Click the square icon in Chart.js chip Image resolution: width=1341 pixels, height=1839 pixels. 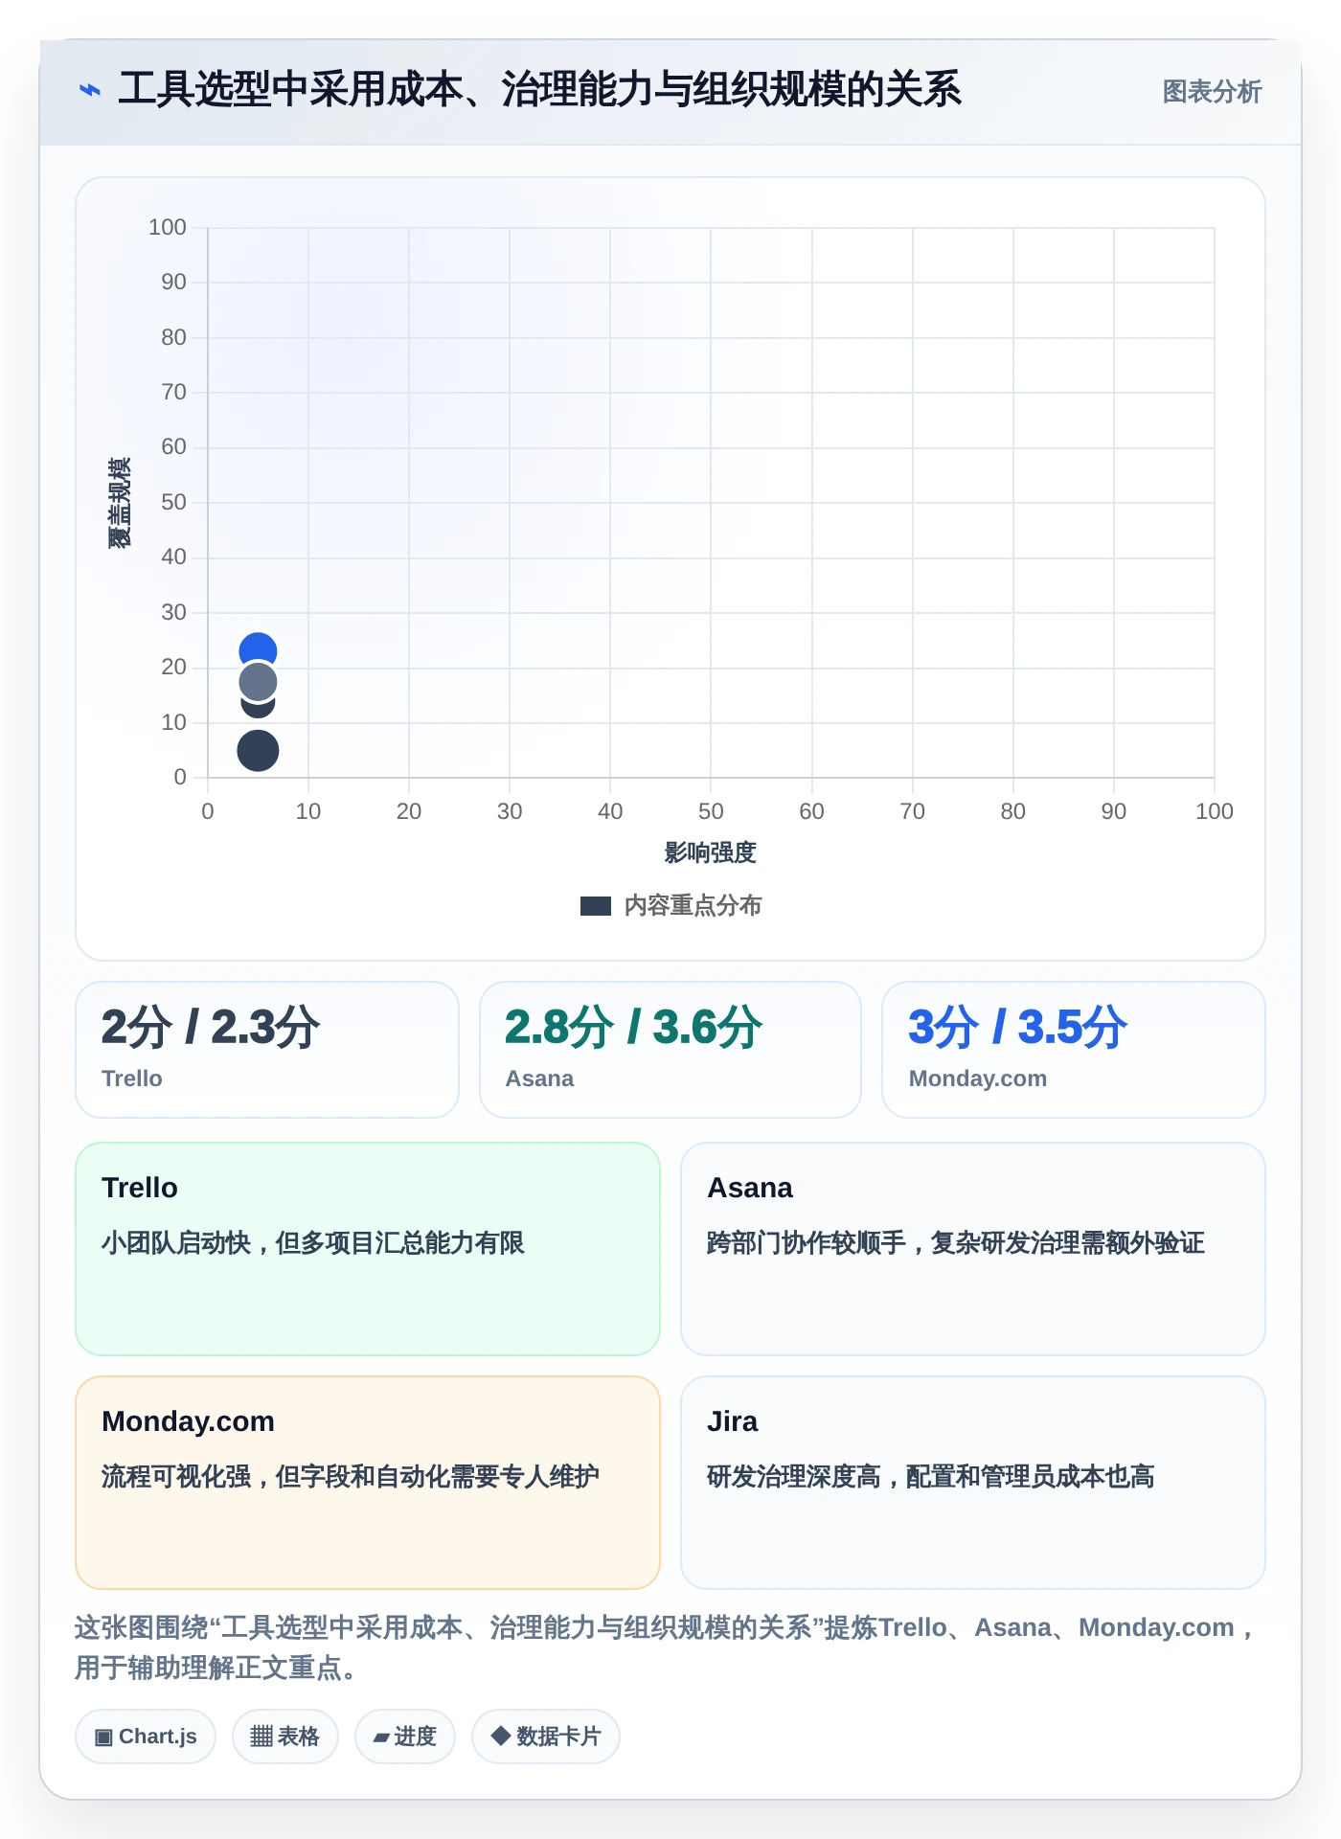(x=103, y=1737)
